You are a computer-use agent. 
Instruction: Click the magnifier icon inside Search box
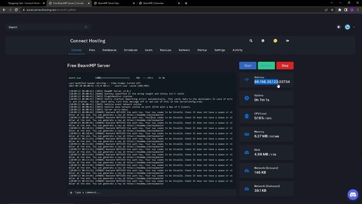pyautogui.click(x=85, y=27)
